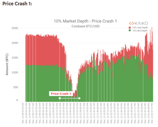Click the green 10% Bid Depth legend swatch

130,30
